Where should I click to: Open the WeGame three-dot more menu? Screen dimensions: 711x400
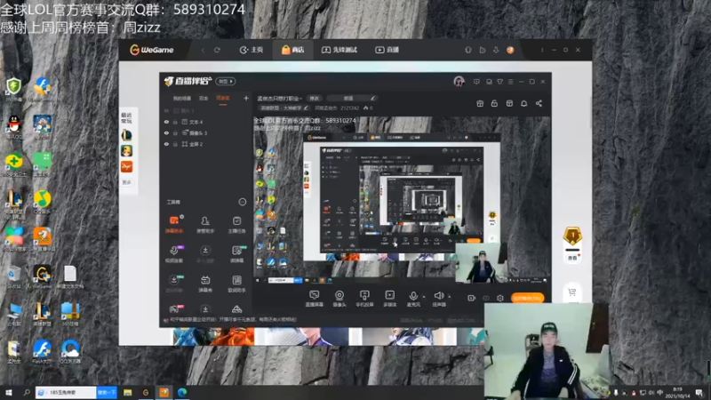(542, 50)
